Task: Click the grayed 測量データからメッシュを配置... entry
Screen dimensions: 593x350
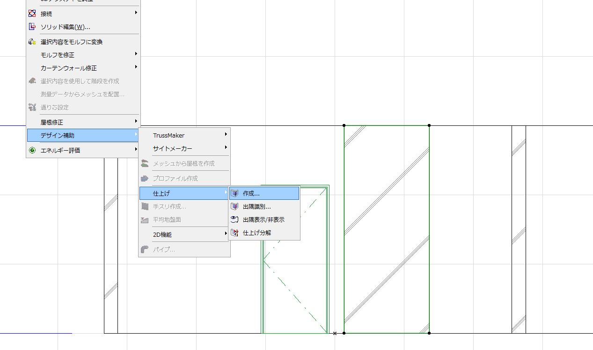Action: tap(83, 94)
